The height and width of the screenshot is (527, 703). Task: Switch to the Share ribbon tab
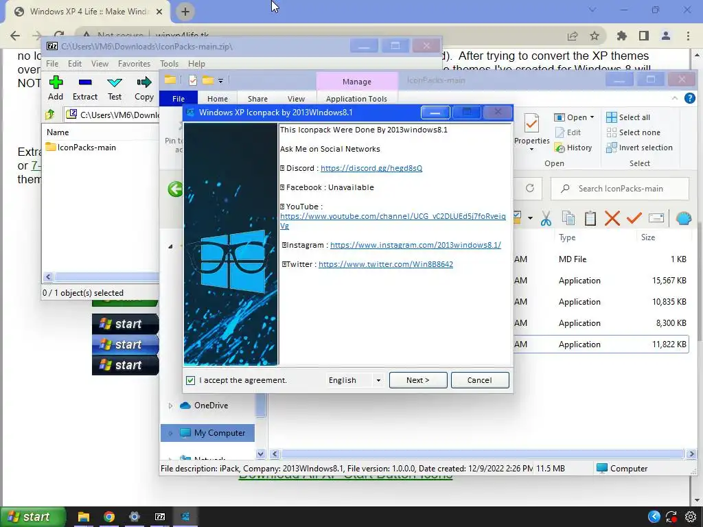258,99
